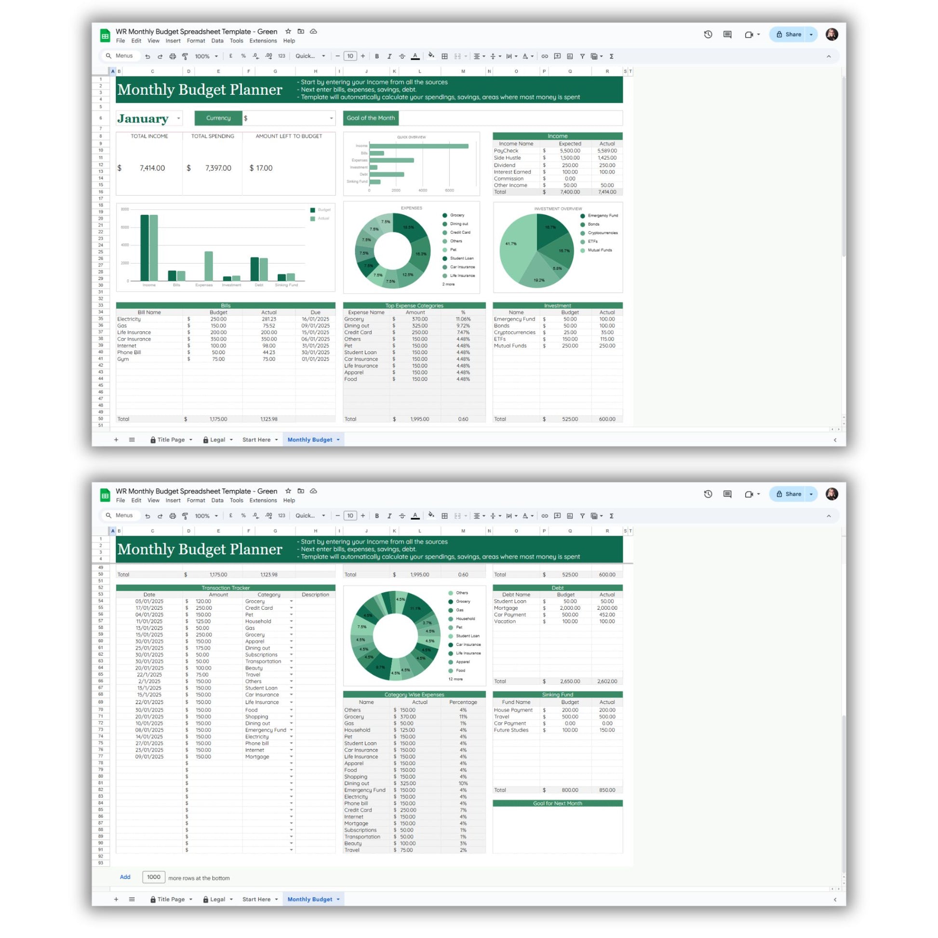Open Emergency Fund category dropdown arrow

(291, 730)
